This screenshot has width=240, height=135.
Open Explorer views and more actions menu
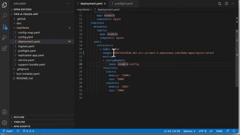coord(68,4)
